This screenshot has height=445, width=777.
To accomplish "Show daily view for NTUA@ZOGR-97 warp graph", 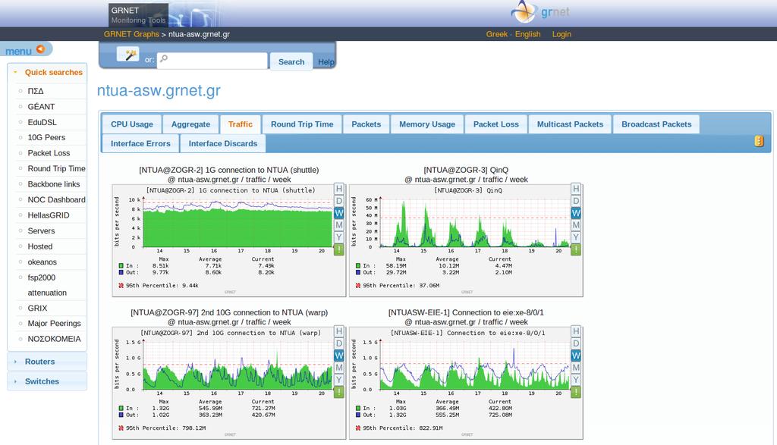I will coord(339,343).
